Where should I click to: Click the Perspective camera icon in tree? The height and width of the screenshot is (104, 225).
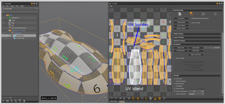point(10,18)
